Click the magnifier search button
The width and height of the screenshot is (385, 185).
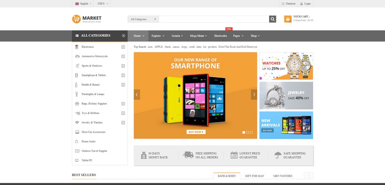tap(272, 19)
